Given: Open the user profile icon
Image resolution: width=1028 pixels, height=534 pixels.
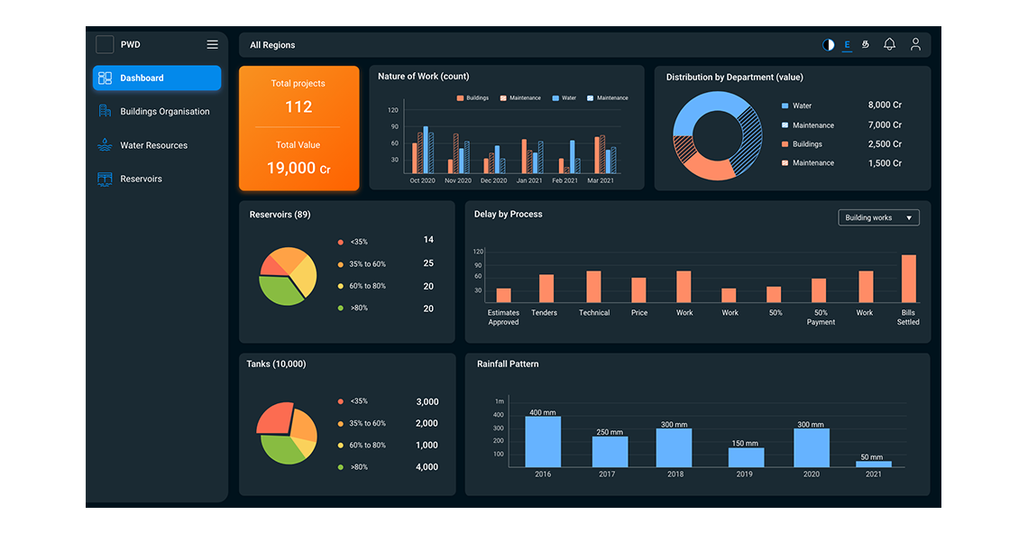Looking at the screenshot, I should click(915, 44).
